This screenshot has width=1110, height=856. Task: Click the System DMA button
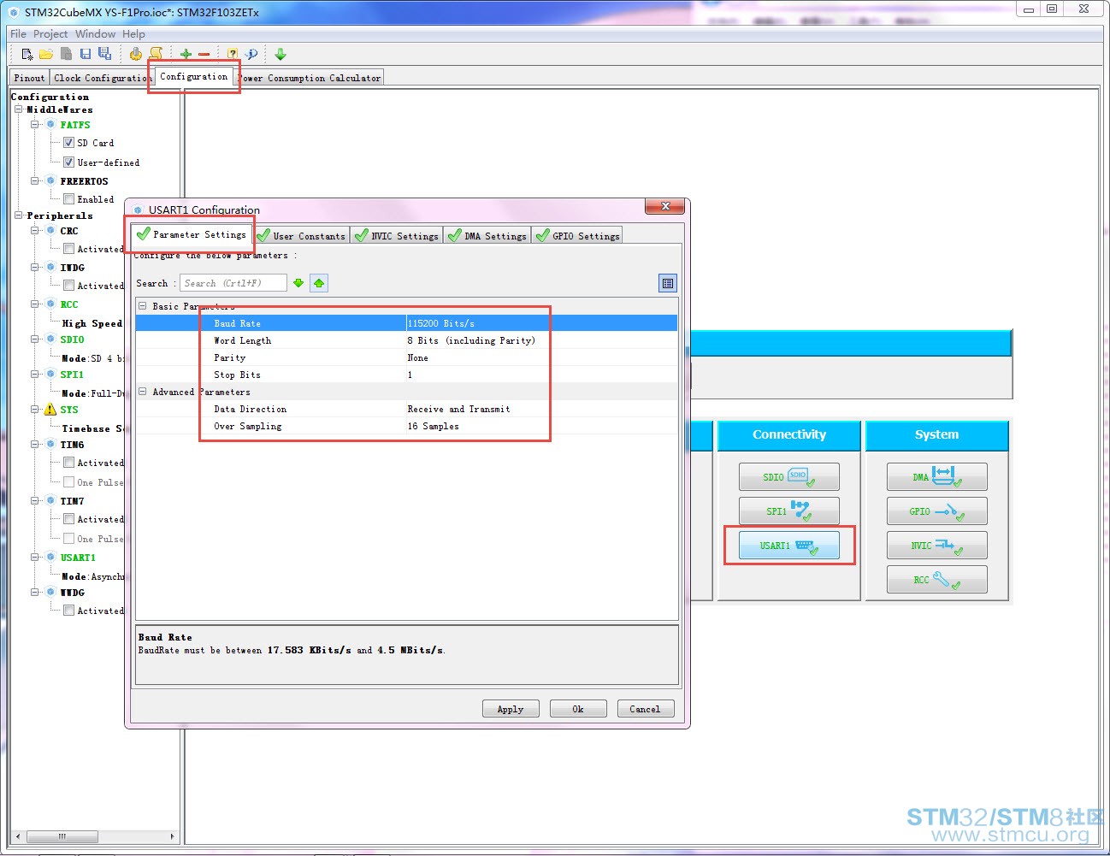click(x=936, y=477)
